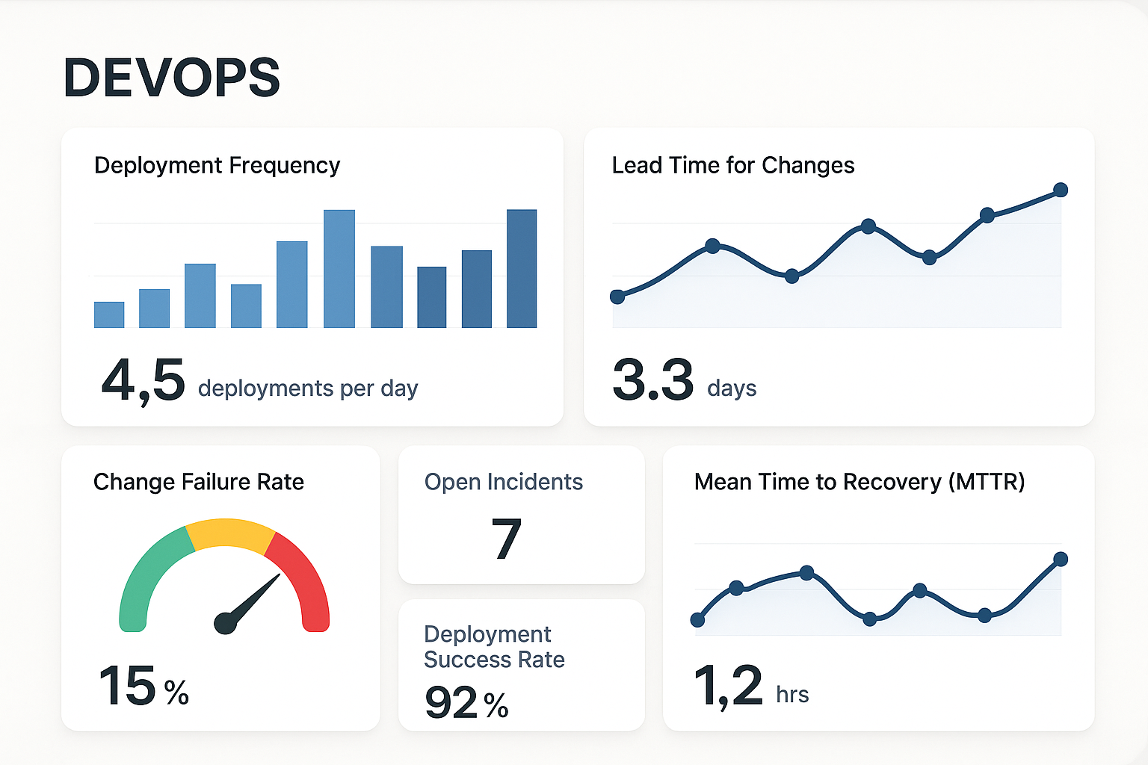The image size is (1148, 765).
Task: Expand the Lead Time for Changes card
Action: [839, 276]
